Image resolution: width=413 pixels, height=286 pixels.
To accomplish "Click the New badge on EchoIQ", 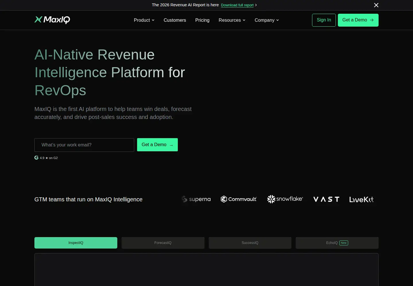I will (344, 243).
